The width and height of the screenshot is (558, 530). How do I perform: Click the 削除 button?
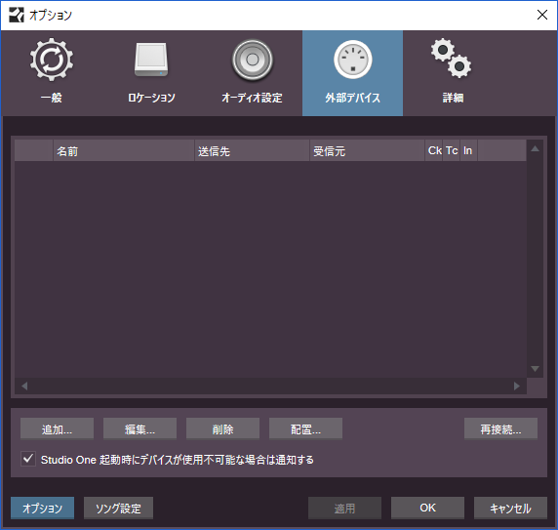[222, 428]
